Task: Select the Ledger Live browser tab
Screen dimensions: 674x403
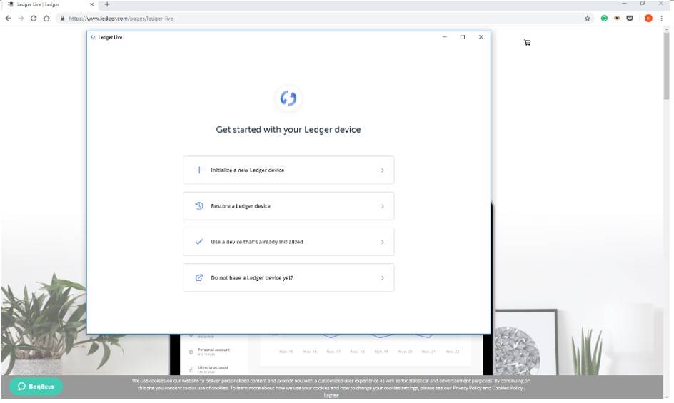Action: pos(49,4)
